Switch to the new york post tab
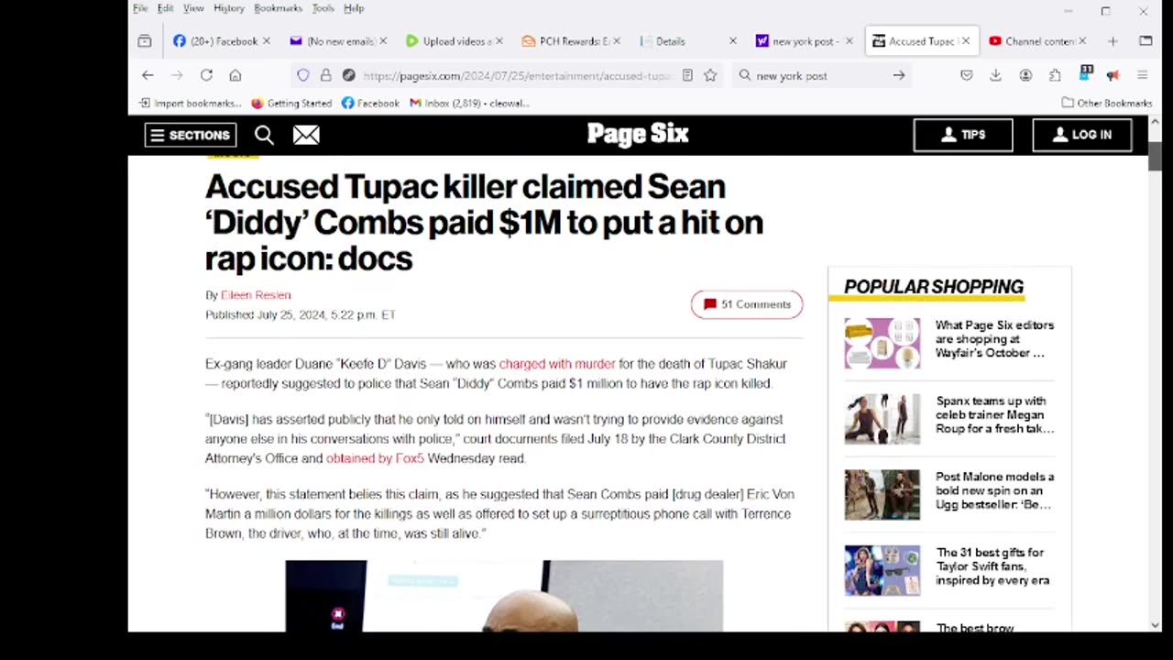The height and width of the screenshot is (660, 1173). pos(805,41)
